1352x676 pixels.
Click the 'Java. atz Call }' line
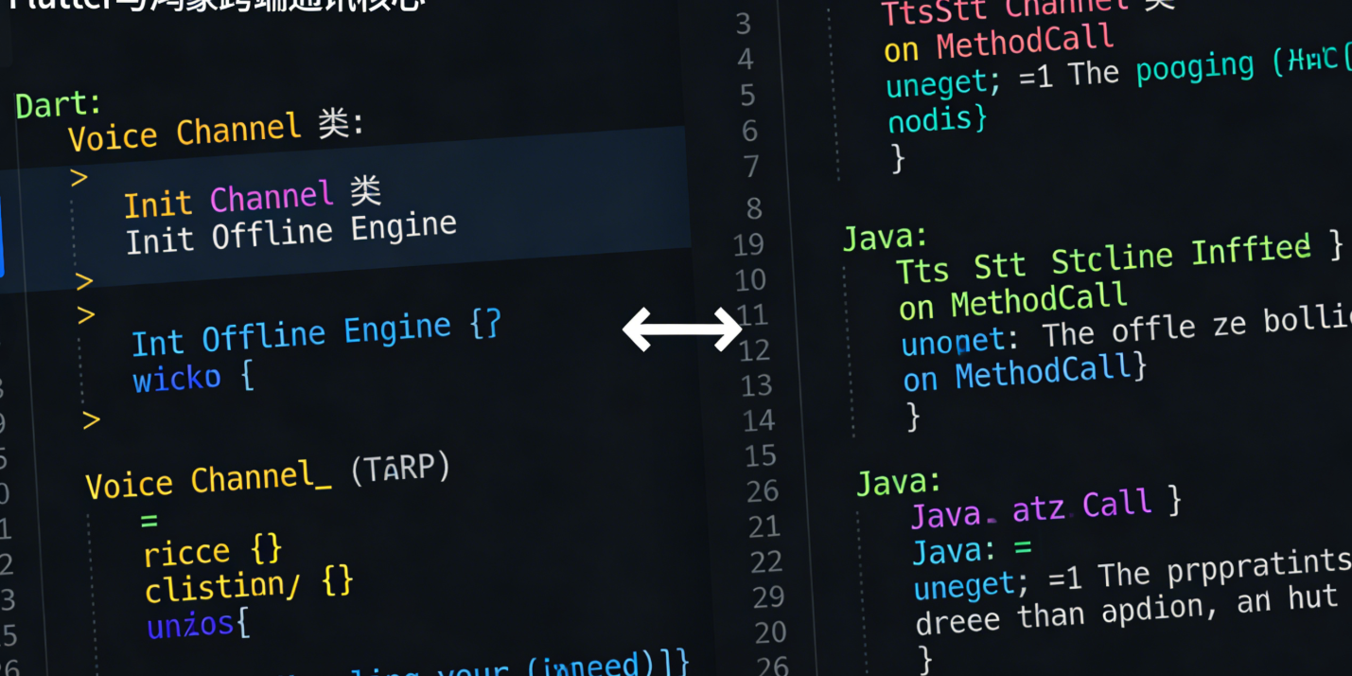[x=1045, y=508]
